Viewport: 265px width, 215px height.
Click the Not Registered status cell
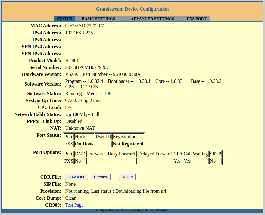[128, 144]
